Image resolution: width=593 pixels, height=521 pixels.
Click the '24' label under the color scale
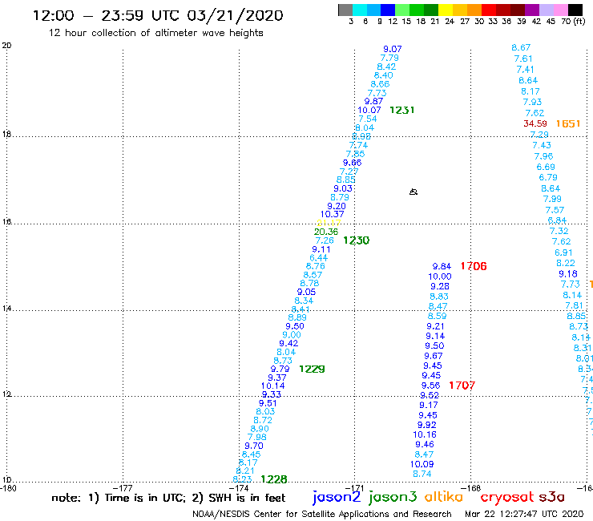450,22
